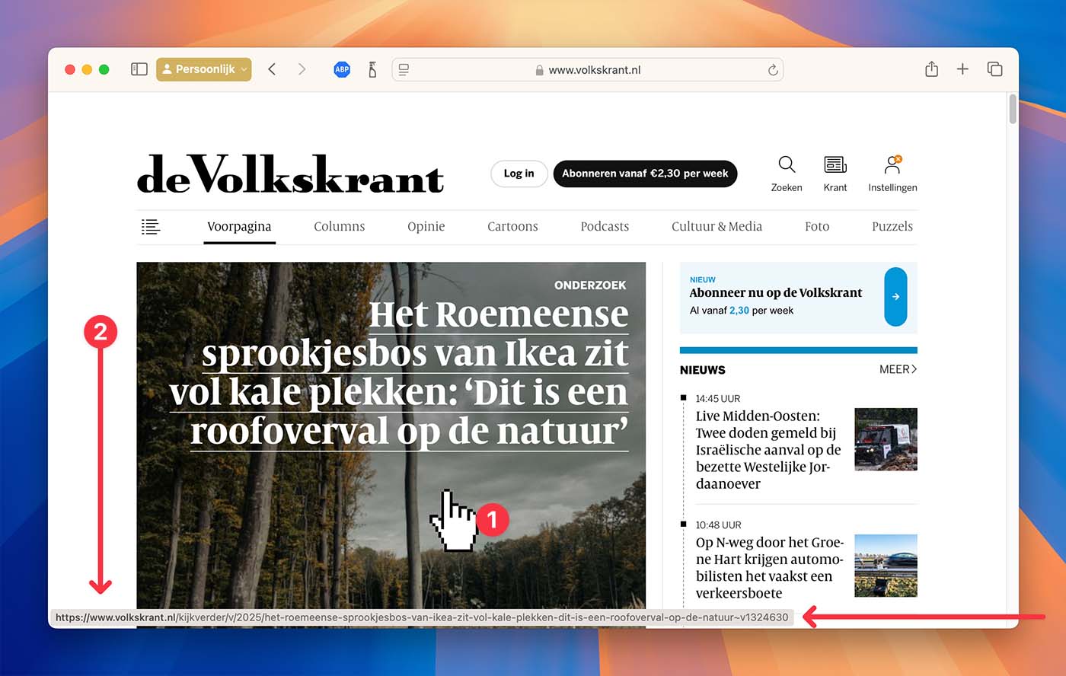Screen dimensions: 1066x676
Task: Go back to the previous page
Action: 272,69
